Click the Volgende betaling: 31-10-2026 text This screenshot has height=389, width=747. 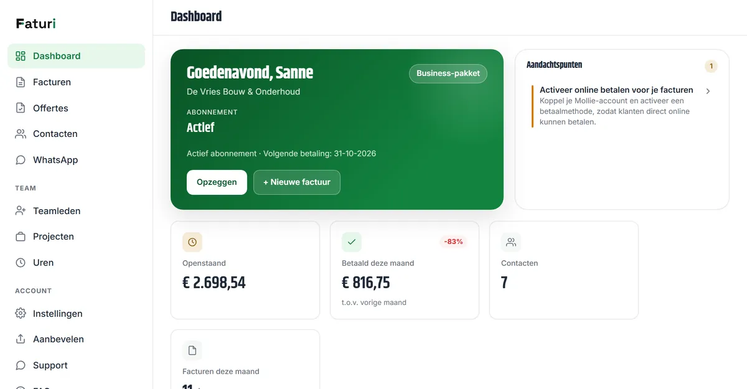coord(319,154)
